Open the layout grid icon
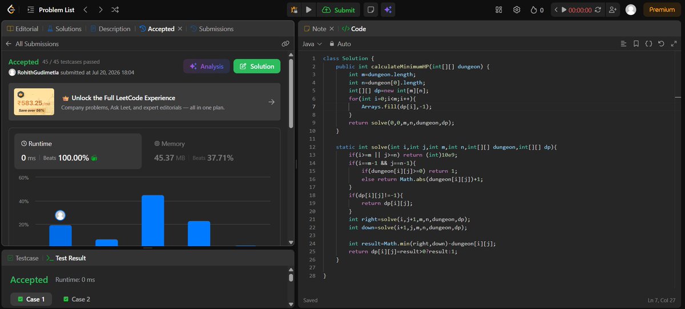 point(498,10)
